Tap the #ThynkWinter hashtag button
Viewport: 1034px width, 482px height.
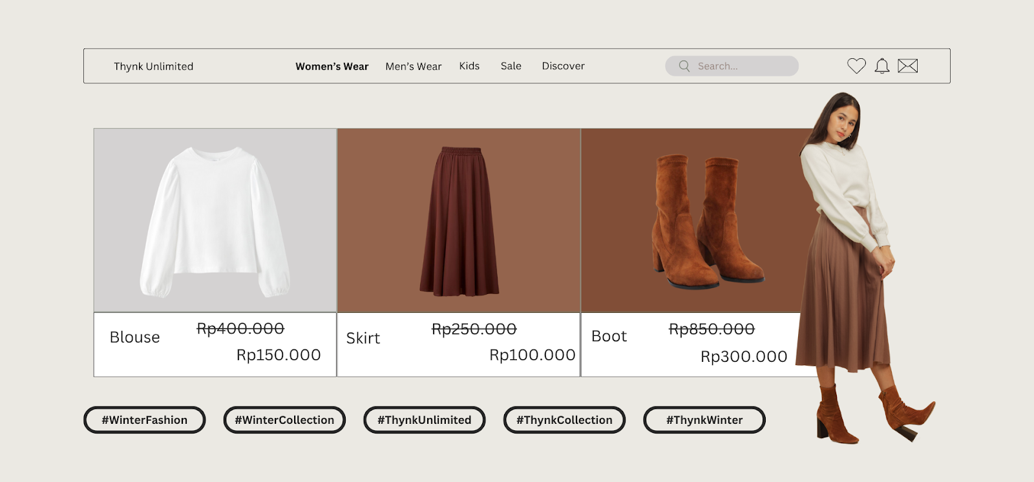(704, 420)
